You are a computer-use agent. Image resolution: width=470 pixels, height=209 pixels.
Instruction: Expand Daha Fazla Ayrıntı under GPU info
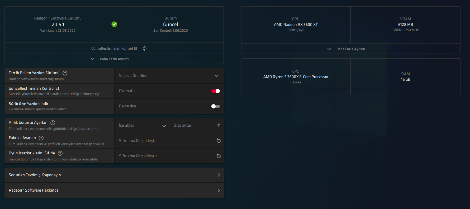351,49
